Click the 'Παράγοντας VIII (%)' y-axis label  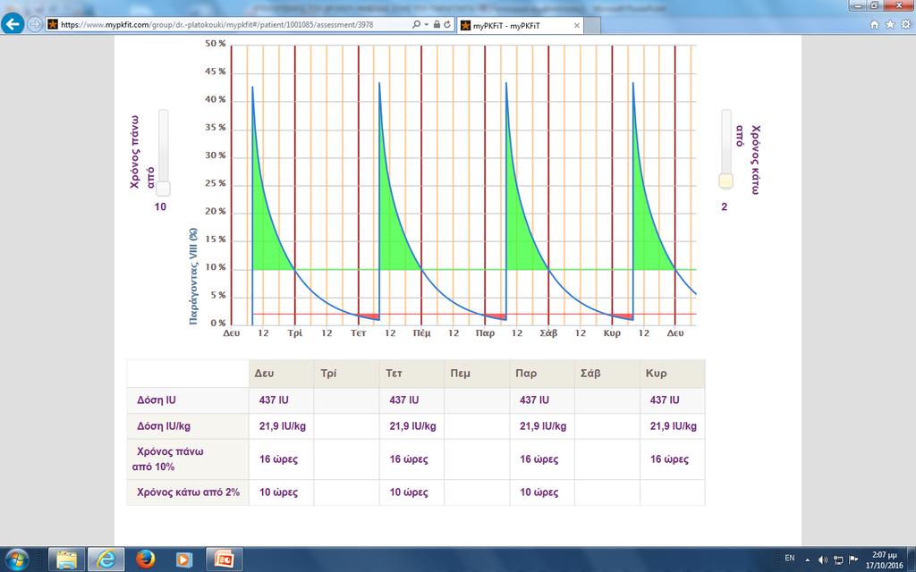193,276
